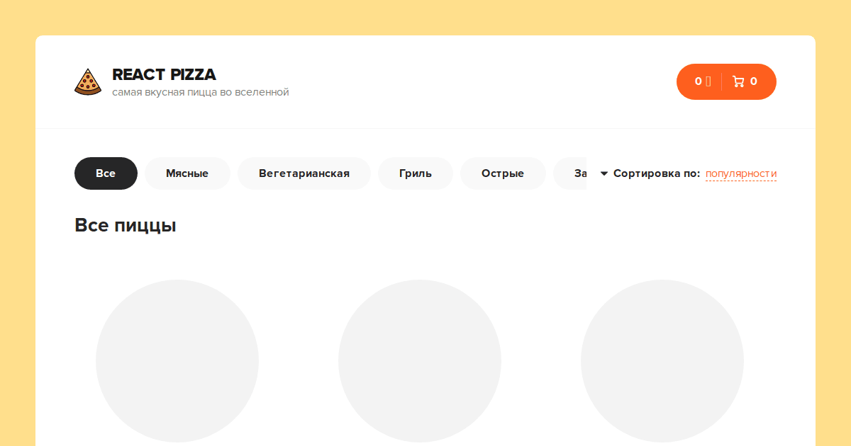Click the Сортировка по label
The image size is (851, 446).
click(x=656, y=173)
